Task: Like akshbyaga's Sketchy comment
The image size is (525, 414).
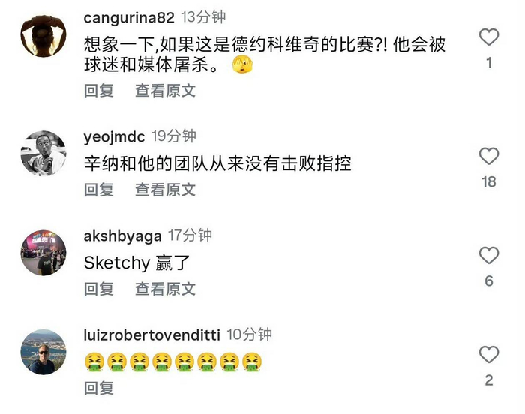Action: pos(489,255)
